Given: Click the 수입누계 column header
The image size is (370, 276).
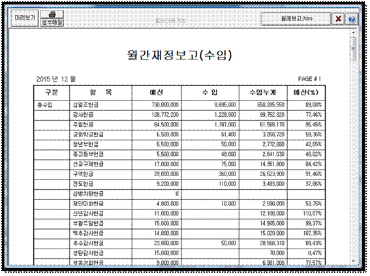Looking at the screenshot, I should click(263, 93).
